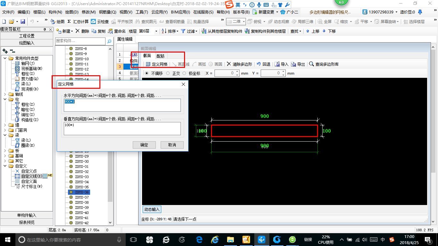
Task: Click 取消 in 定义网格 dialog
Action: pyautogui.click(x=172, y=145)
